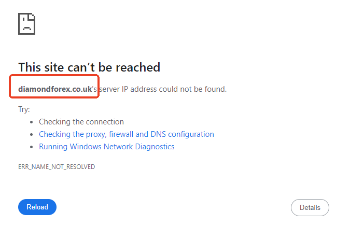Click bullet beside "Checking the connection"
This screenshot has height=240, width=364.
[x=32, y=122]
